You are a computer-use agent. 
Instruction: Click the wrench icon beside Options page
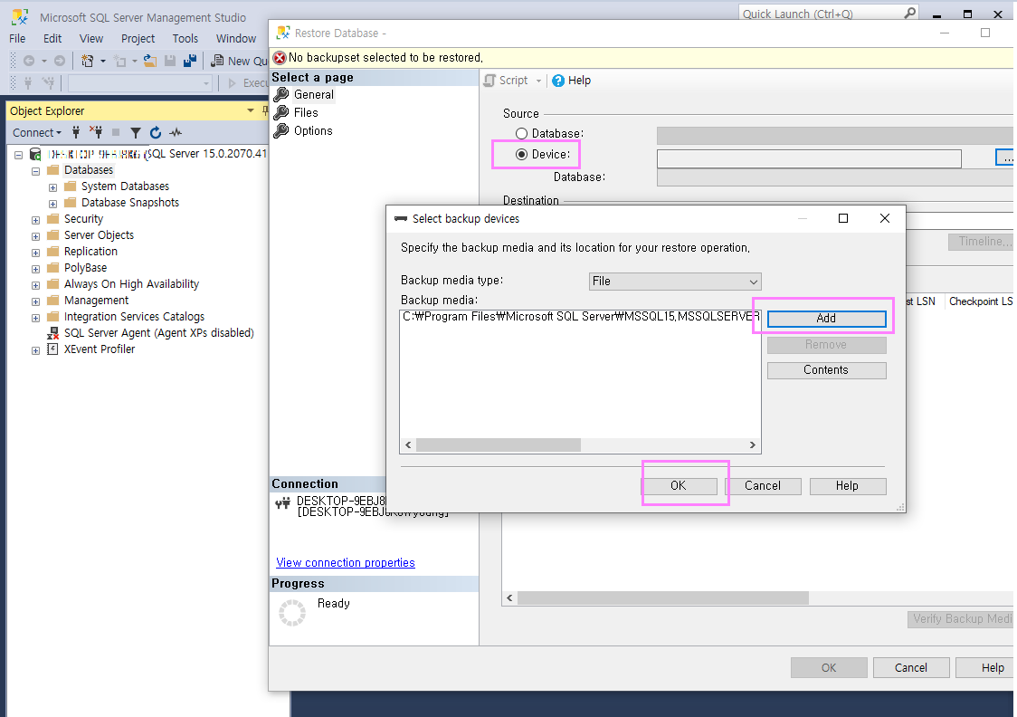click(x=280, y=131)
